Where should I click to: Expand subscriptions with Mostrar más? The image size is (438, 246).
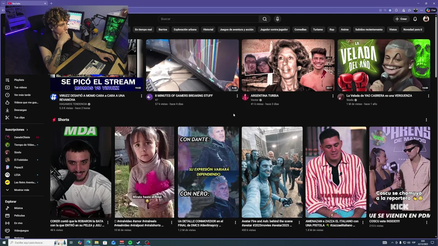tap(22, 190)
